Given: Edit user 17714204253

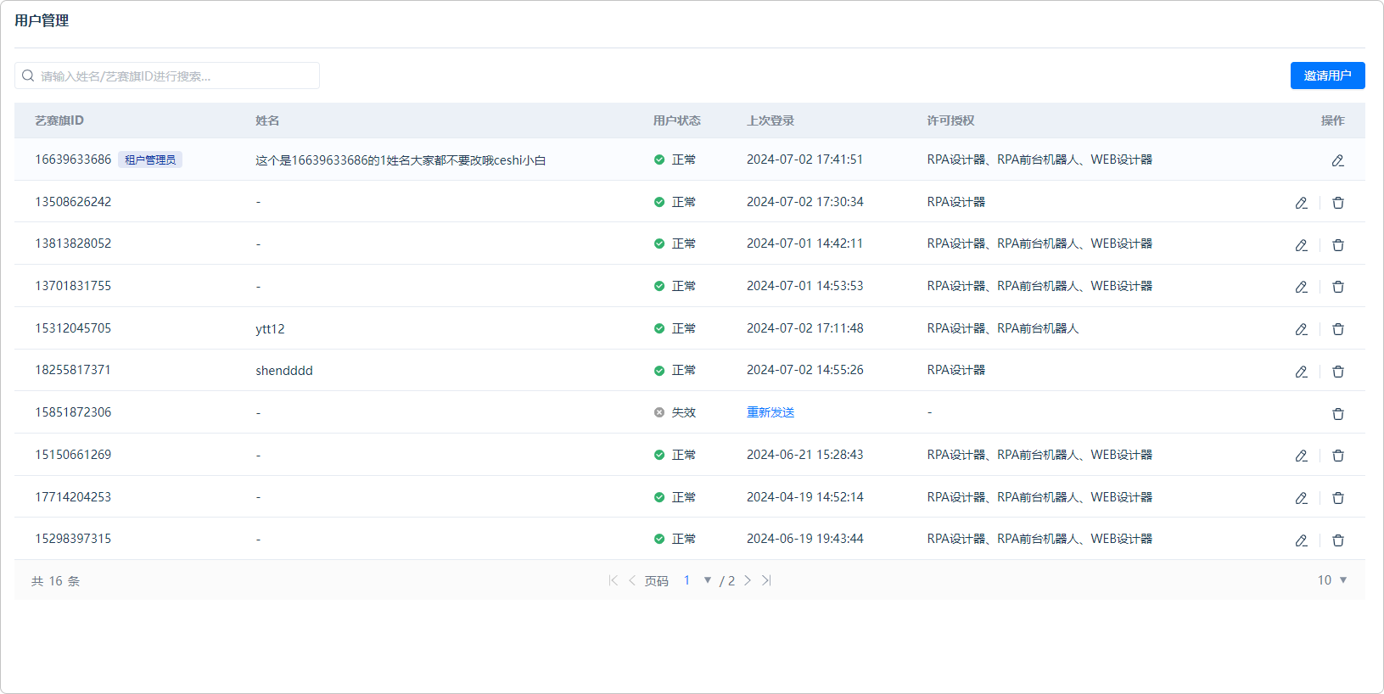Looking at the screenshot, I should (x=1302, y=498).
